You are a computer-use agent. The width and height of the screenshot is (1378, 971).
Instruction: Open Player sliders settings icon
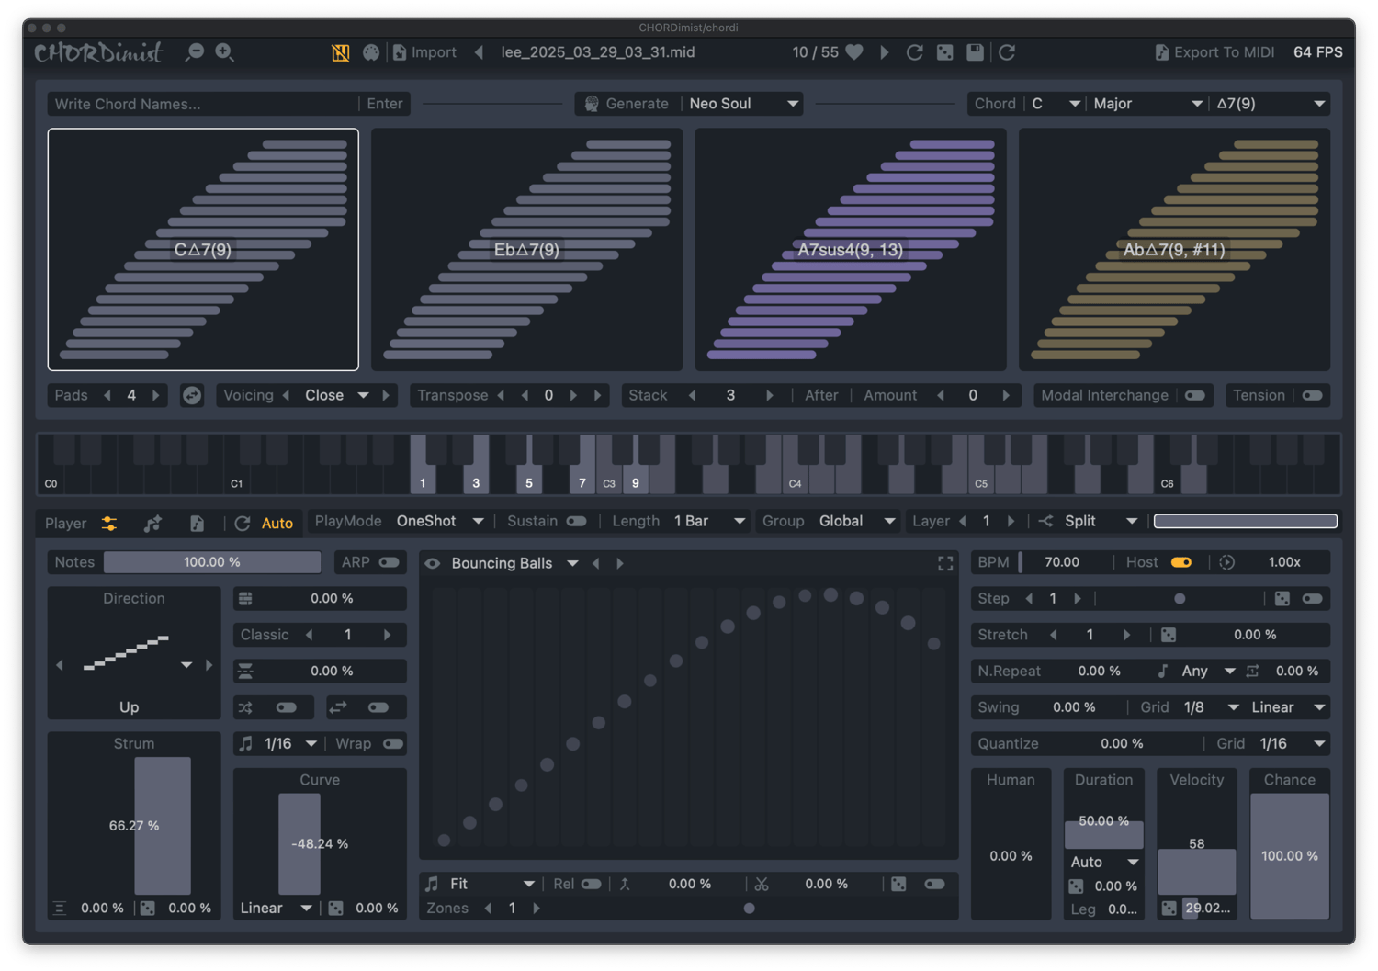click(109, 523)
